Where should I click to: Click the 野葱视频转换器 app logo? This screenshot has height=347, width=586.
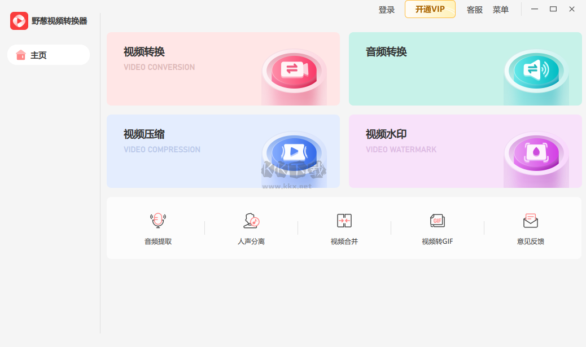tap(19, 21)
